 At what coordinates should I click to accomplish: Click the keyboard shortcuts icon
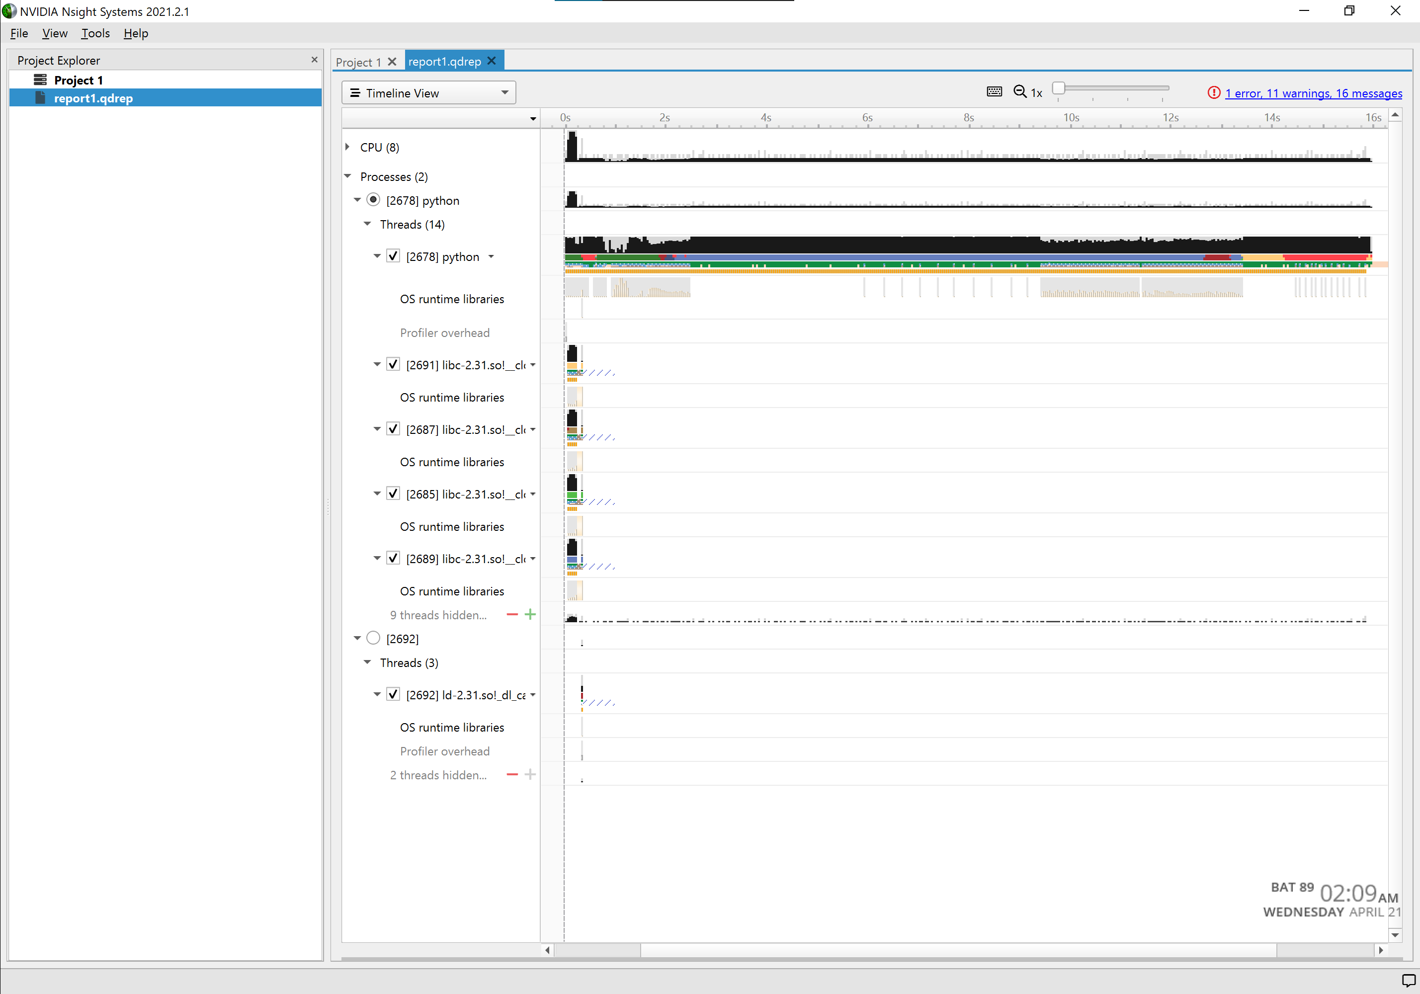994,92
